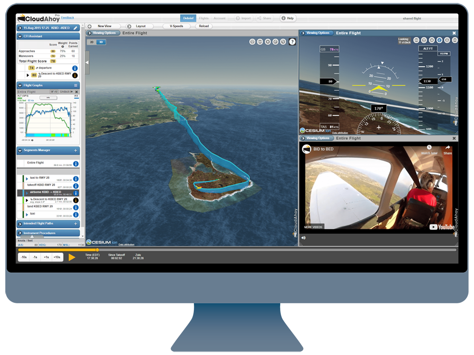Toggle the "All" checkbox in Flight Graphs
The image size is (474, 355).
point(54,92)
